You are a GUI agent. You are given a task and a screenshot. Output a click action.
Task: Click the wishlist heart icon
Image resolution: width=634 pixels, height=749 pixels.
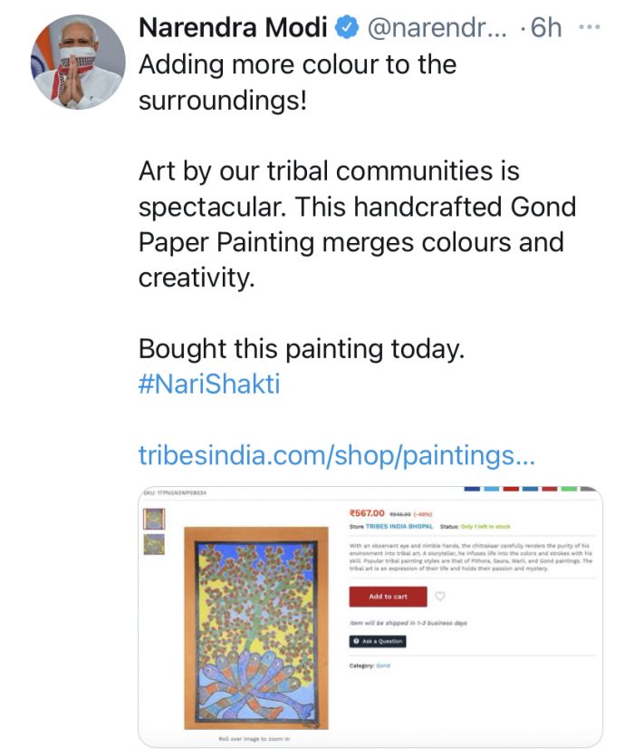(x=440, y=596)
